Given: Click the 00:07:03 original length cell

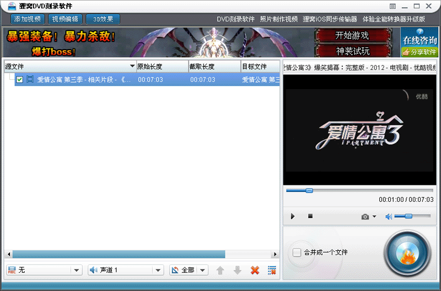Looking at the screenshot, I should point(150,80).
